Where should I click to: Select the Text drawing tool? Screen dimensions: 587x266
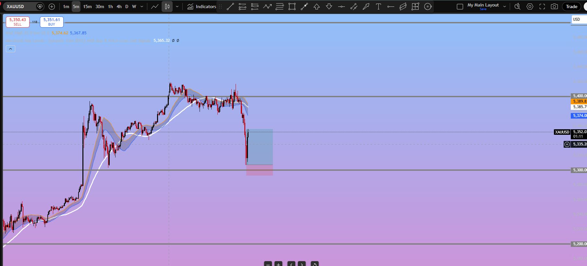coord(378,6)
